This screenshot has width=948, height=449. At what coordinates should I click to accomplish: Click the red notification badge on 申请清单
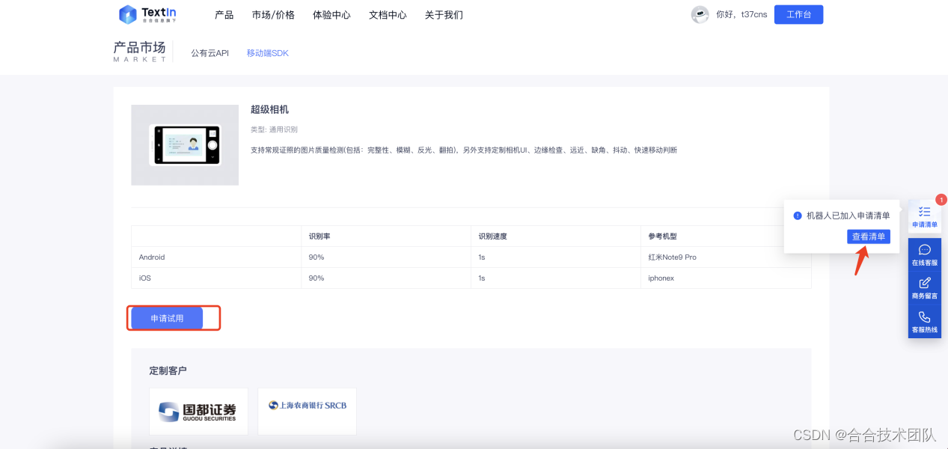[941, 200]
